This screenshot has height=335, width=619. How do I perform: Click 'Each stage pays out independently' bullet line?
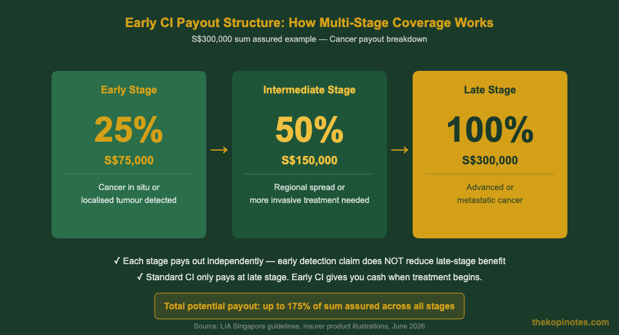(x=309, y=261)
